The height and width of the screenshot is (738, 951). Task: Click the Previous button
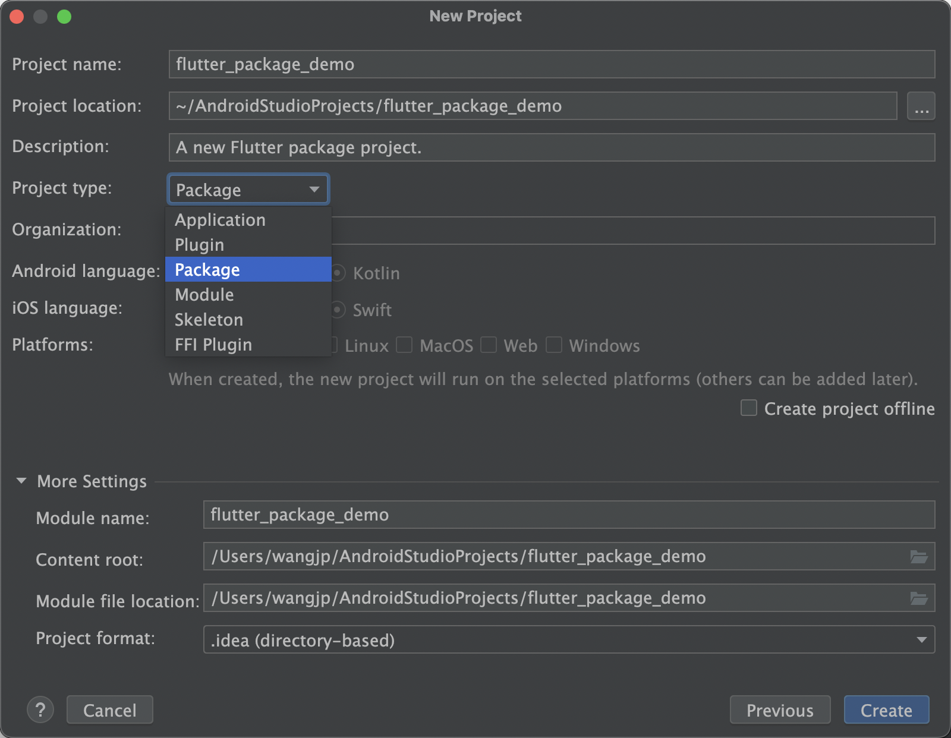tap(780, 709)
